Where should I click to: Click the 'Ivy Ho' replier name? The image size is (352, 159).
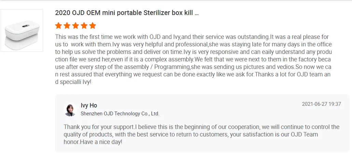89,105
